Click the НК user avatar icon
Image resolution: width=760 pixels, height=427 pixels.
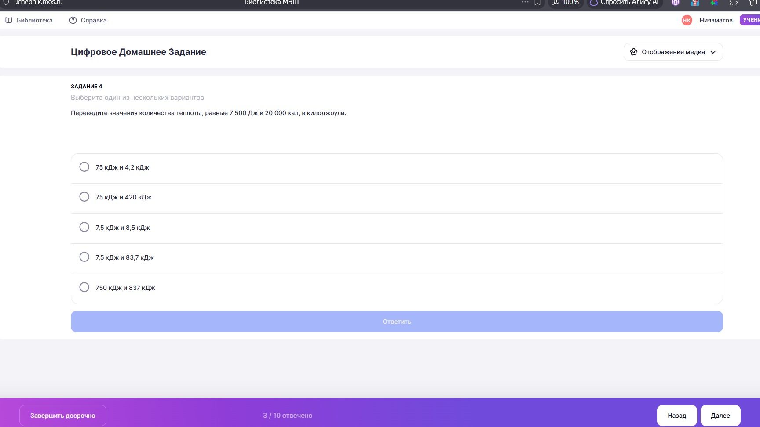click(687, 20)
